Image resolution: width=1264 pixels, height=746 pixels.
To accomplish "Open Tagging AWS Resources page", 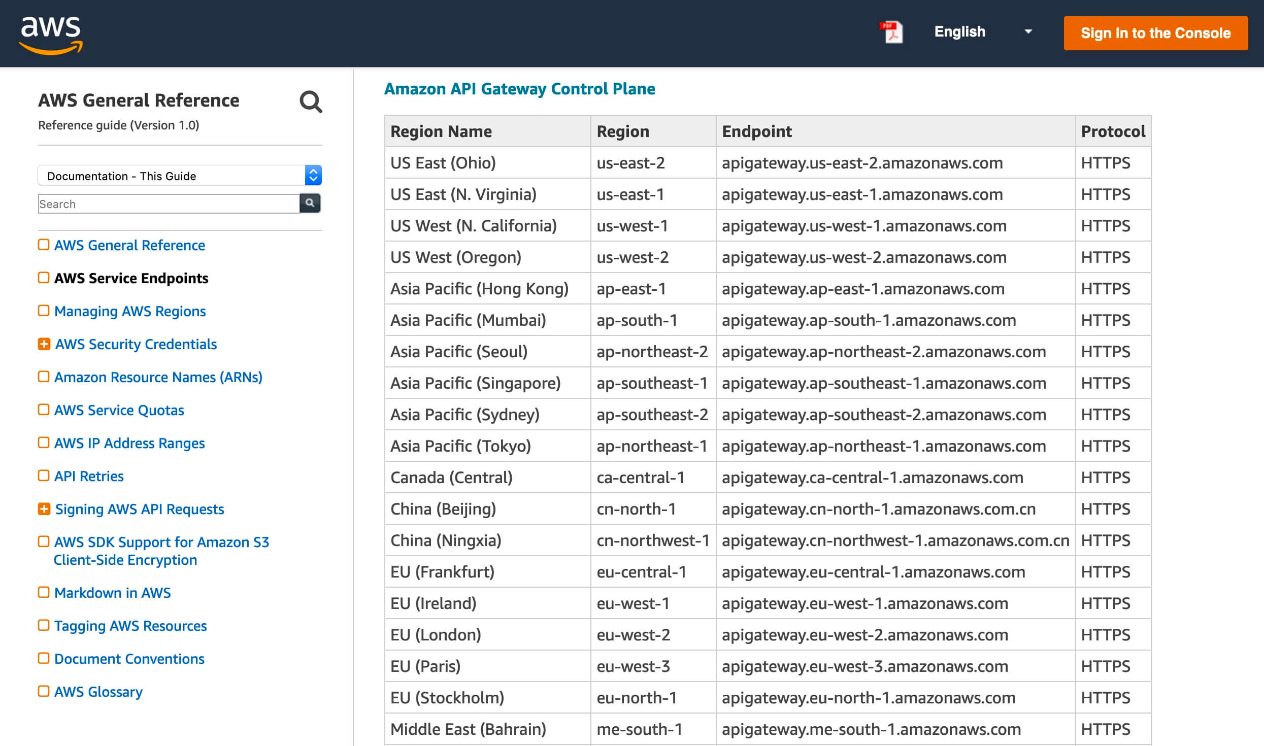I will (130, 626).
